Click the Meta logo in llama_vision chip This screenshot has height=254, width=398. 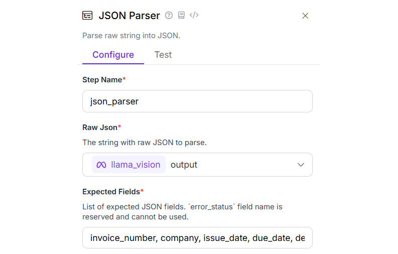[101, 165]
